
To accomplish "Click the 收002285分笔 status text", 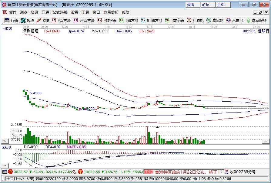I will click(242, 172).
